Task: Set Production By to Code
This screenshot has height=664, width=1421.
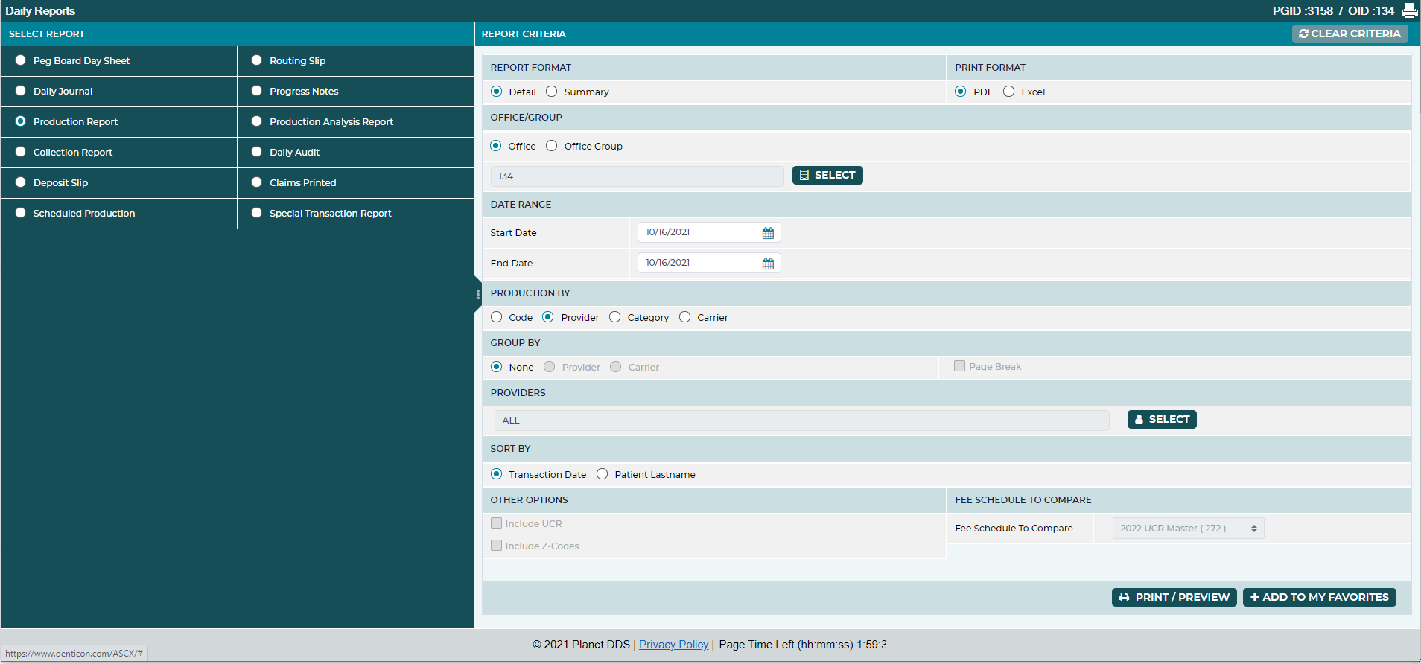Action: click(x=497, y=317)
